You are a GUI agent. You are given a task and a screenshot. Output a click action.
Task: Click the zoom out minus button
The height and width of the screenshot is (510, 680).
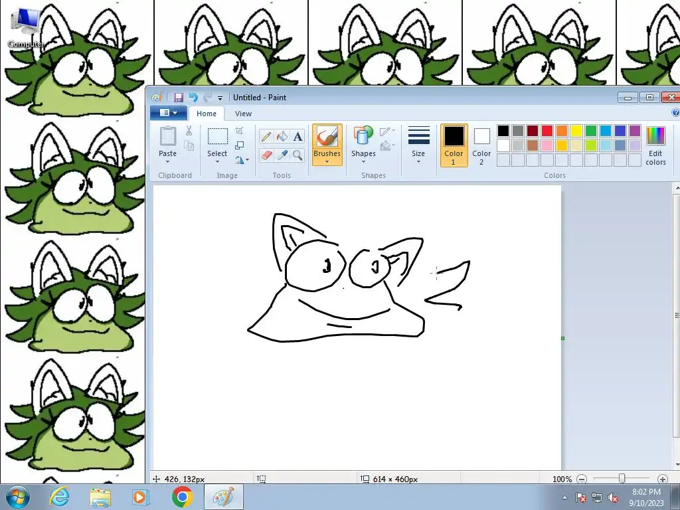pyautogui.click(x=582, y=479)
